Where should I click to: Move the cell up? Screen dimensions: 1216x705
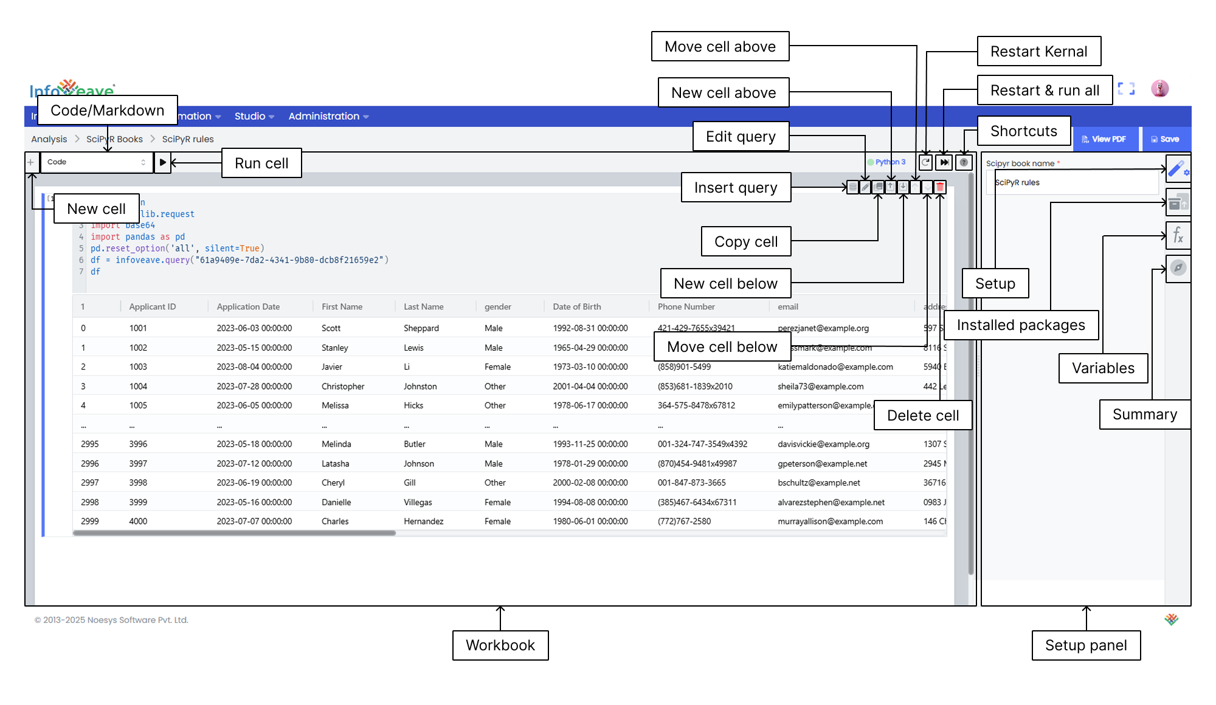(x=915, y=187)
